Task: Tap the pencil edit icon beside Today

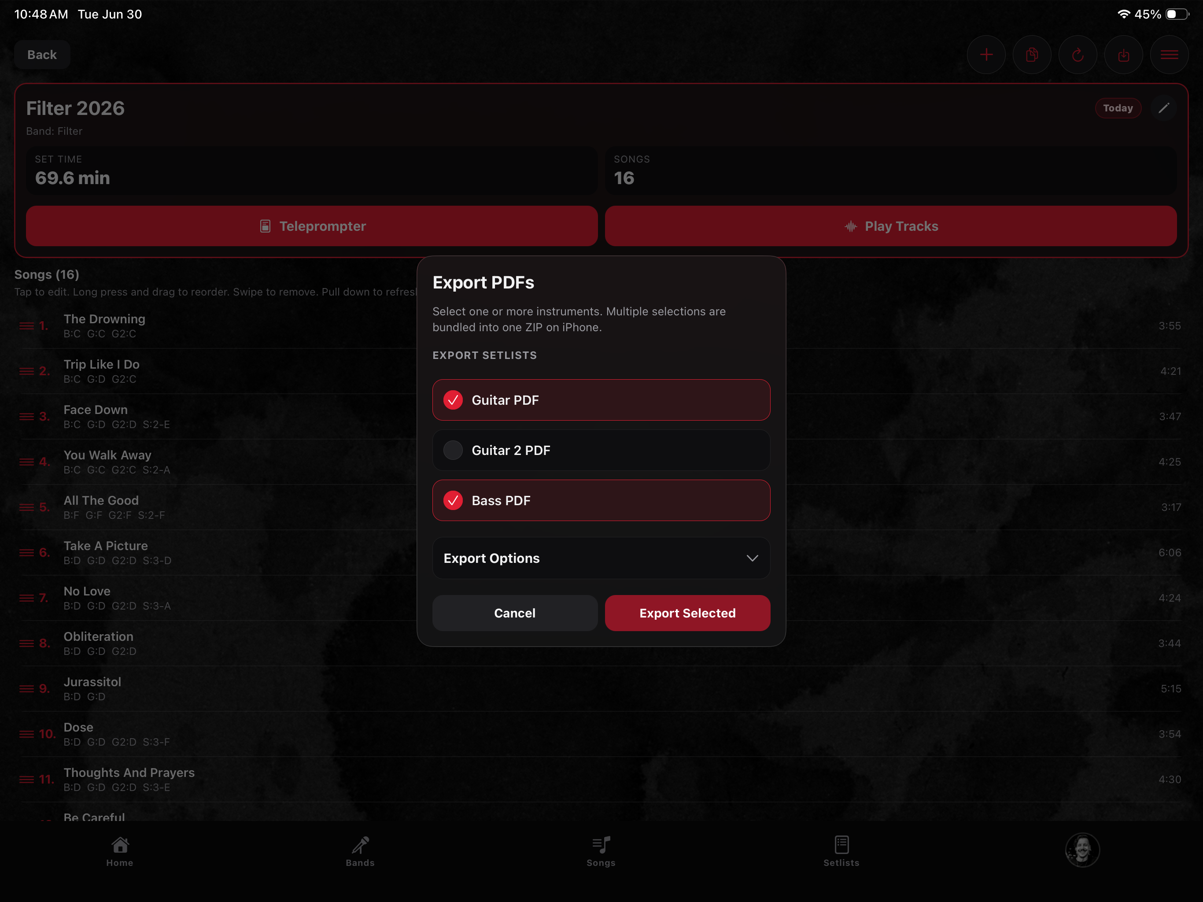Action: 1163,108
